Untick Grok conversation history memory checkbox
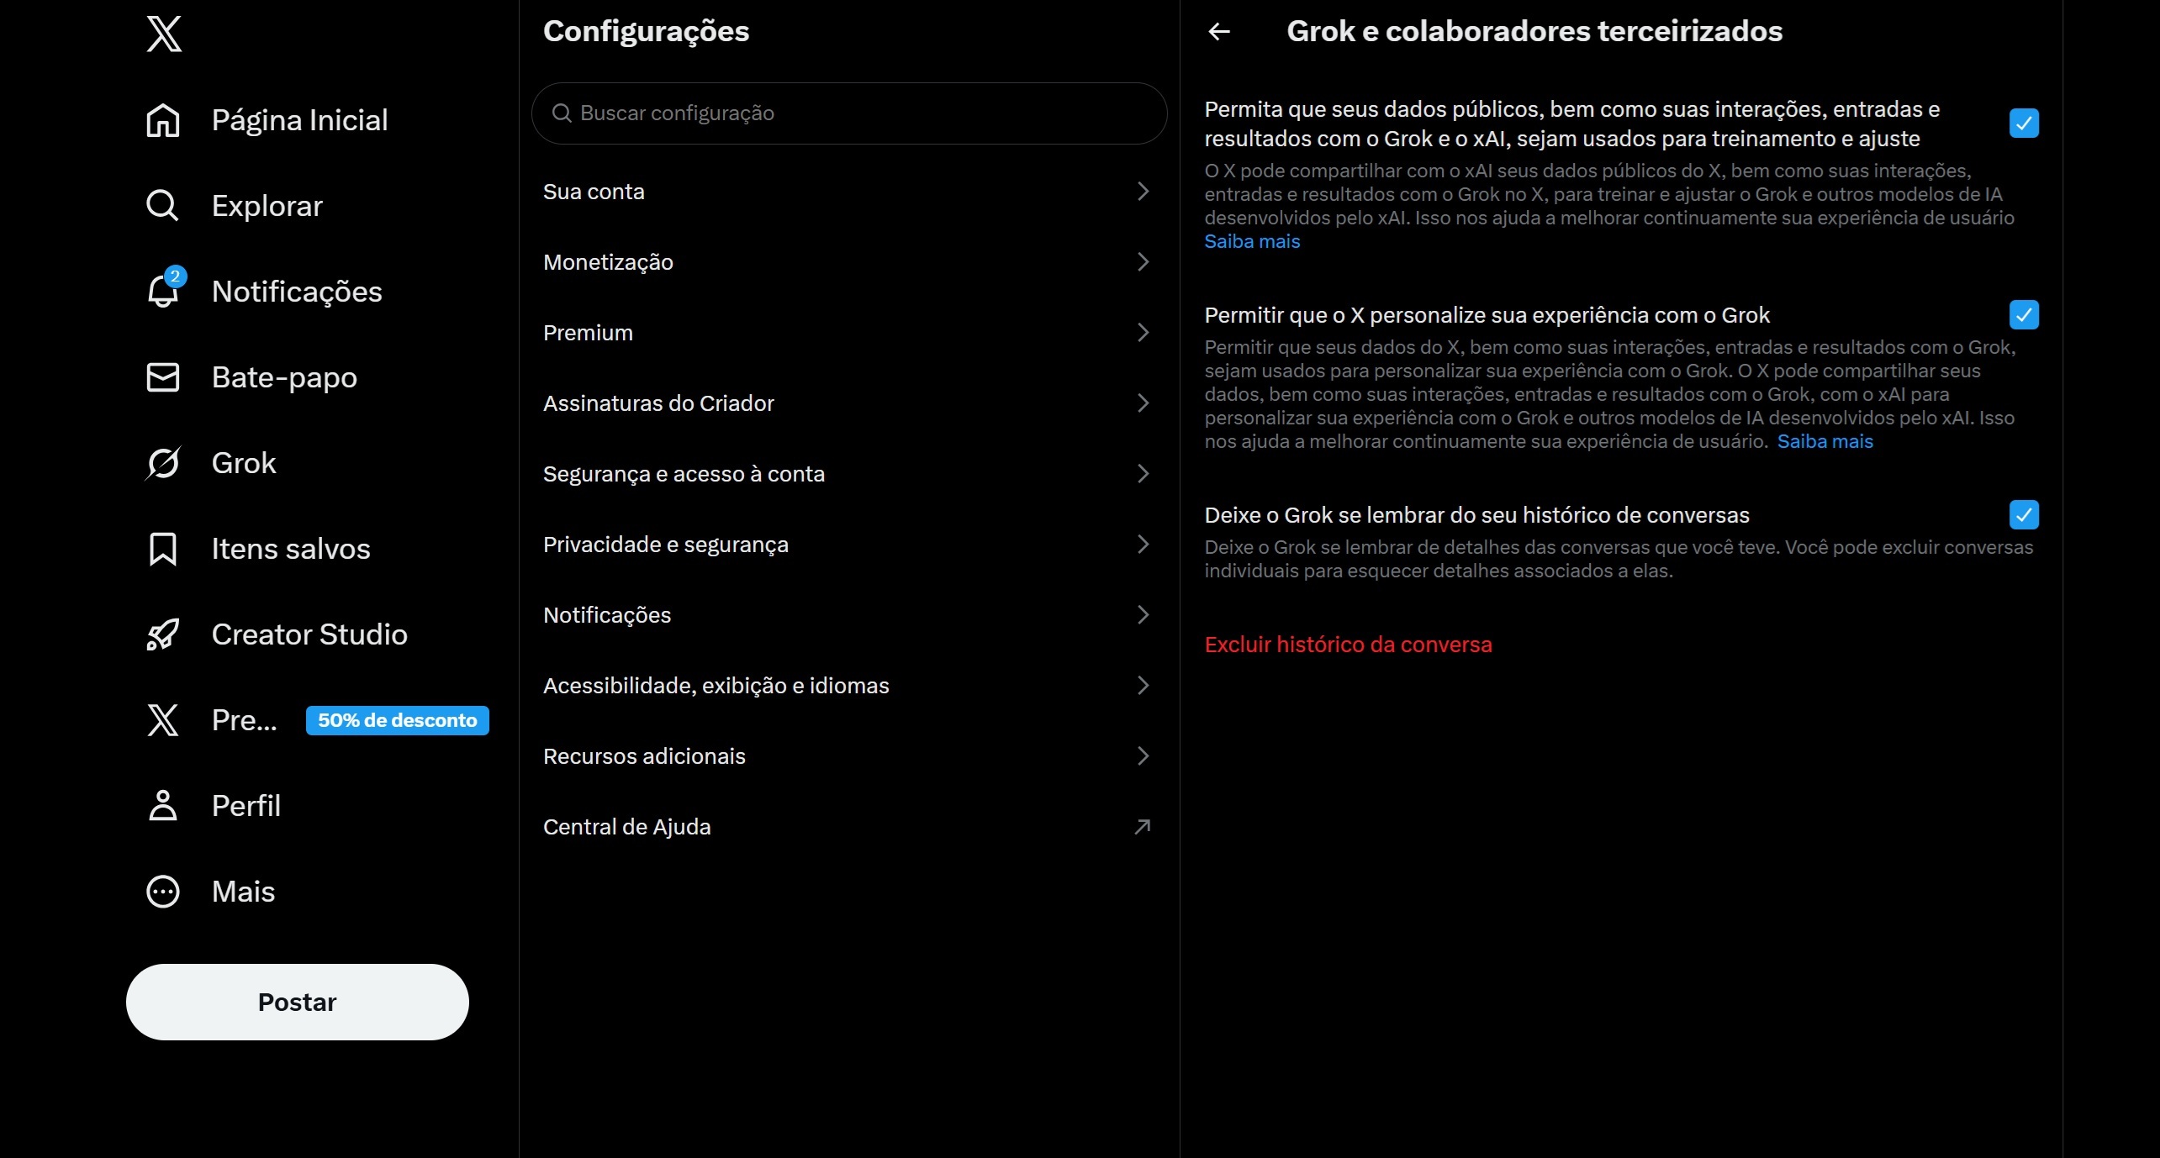2160x1158 pixels. click(2023, 515)
